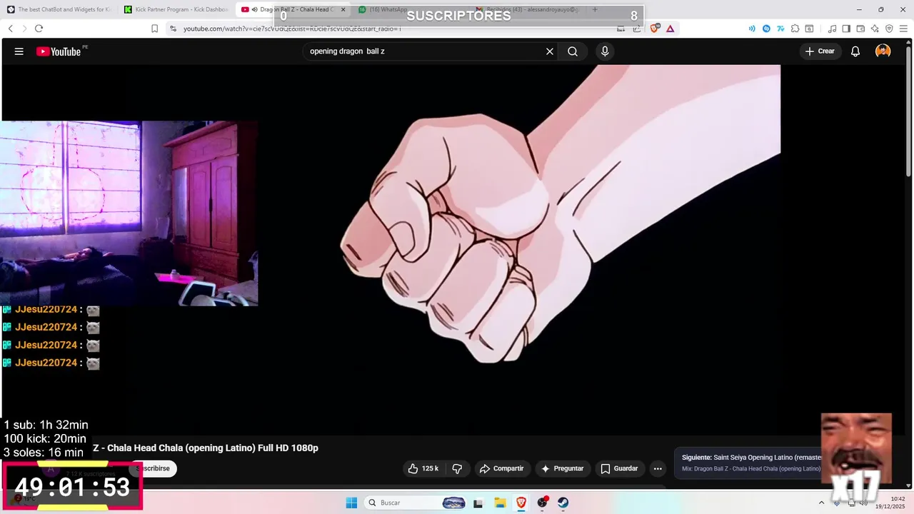The image size is (914, 514).
Task: Open the Windows Start menu
Action: [x=351, y=503]
